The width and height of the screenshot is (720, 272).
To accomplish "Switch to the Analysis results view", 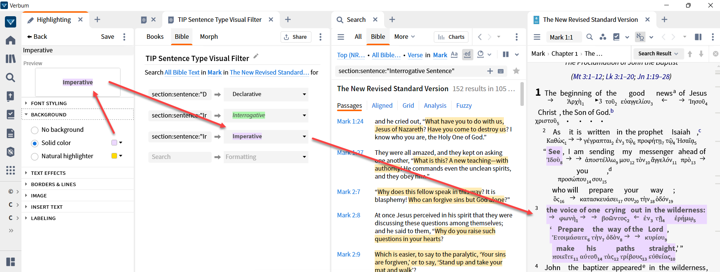I will (435, 105).
